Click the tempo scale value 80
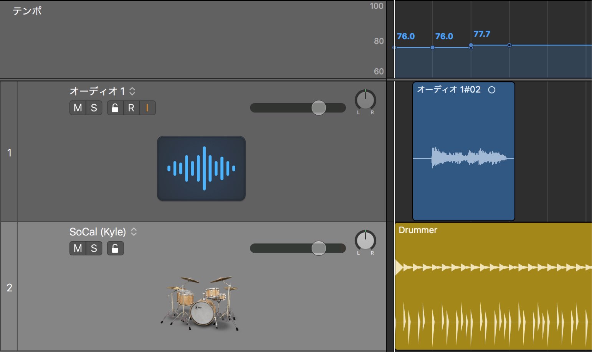This screenshot has height=352, width=592. [379, 41]
